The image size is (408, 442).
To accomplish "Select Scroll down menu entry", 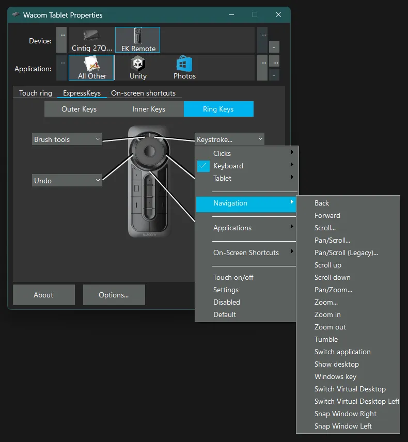I will tap(348, 277).
